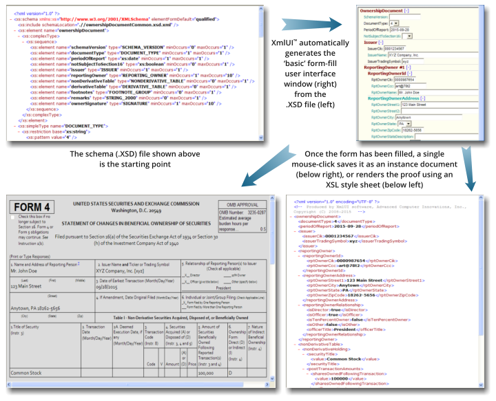Image resolution: width=496 pixels, height=401 pixels.
Task: Click the RptOwnerZipCode field
Action: point(412,130)
